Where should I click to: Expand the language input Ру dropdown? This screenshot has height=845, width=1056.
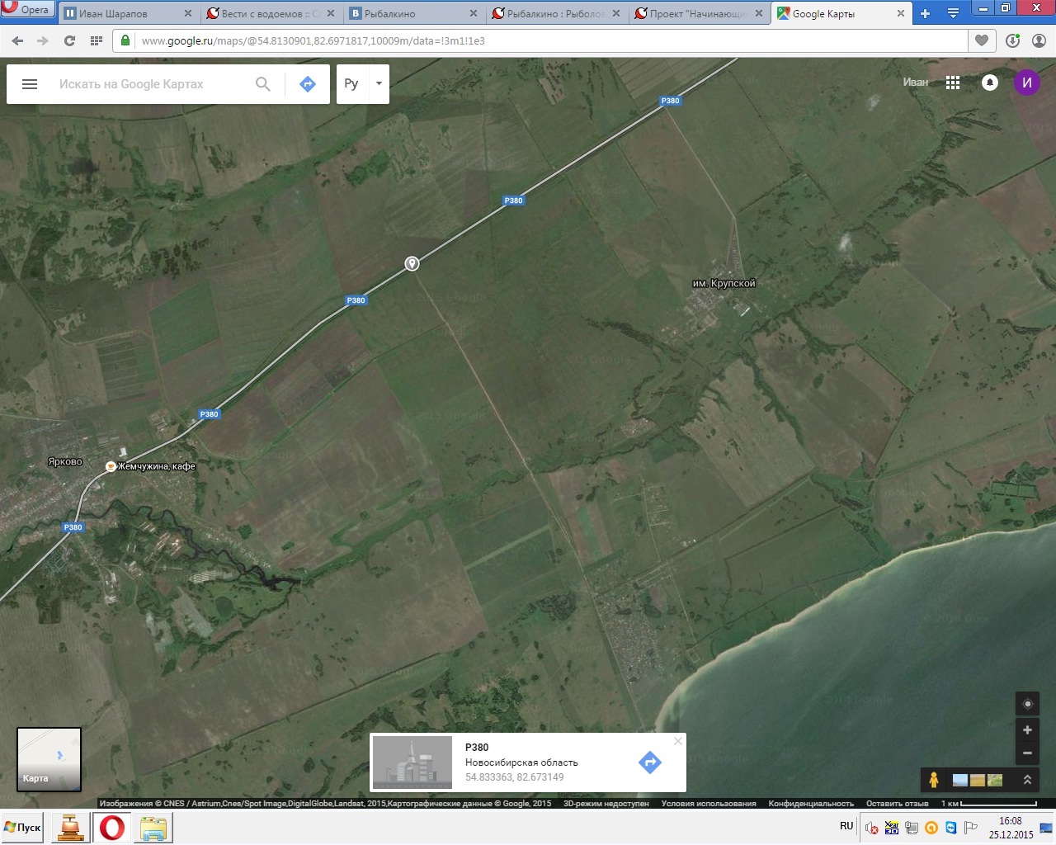(379, 84)
